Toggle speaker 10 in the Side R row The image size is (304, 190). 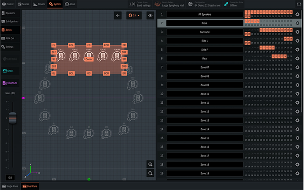pyautogui.click(x=273, y=48)
